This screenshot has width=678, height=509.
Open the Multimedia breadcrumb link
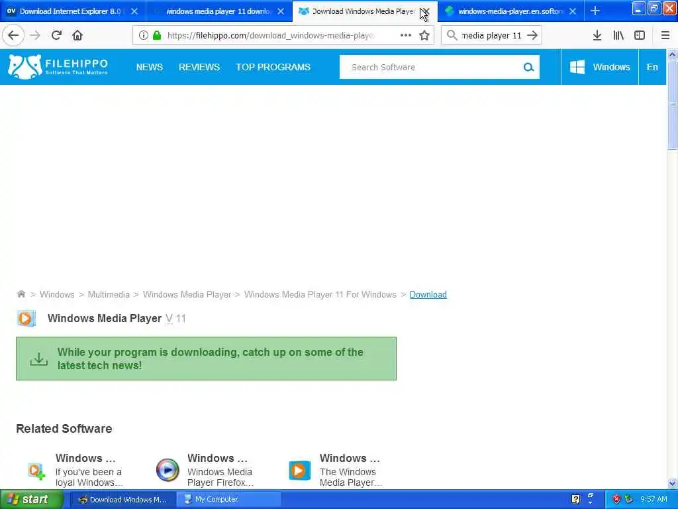(109, 294)
